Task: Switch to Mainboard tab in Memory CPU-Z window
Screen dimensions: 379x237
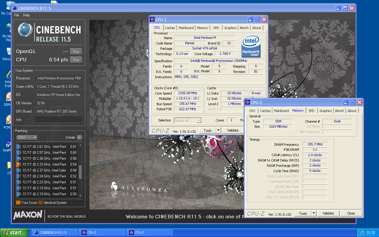Action: pyautogui.click(x=281, y=111)
